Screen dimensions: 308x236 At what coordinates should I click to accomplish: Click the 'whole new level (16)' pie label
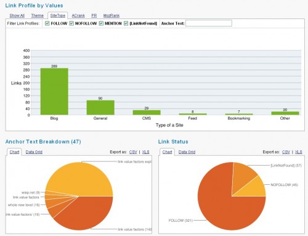(x=23, y=205)
